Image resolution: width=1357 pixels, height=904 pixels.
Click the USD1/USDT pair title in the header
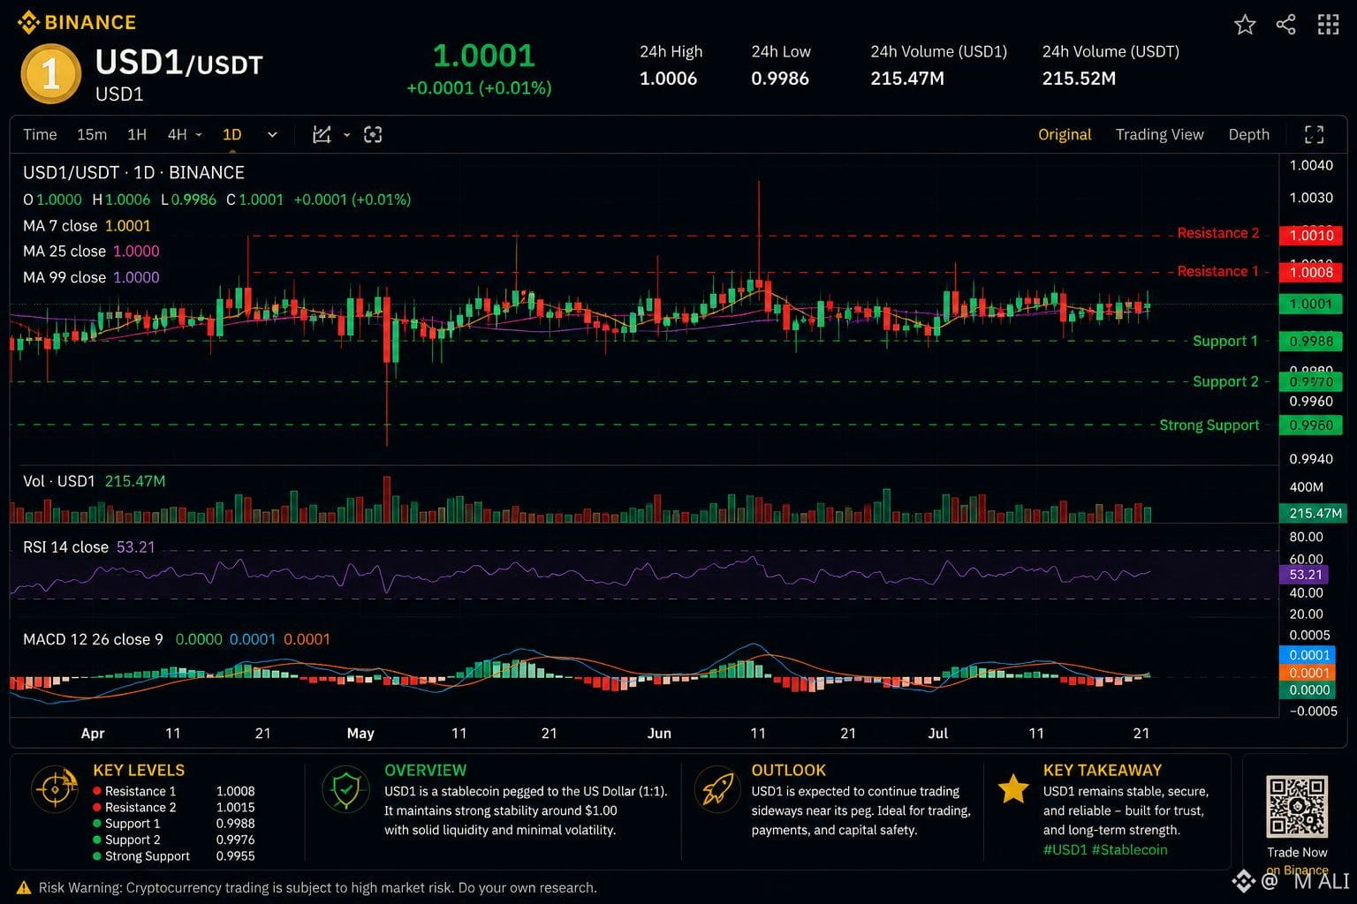pyautogui.click(x=178, y=63)
